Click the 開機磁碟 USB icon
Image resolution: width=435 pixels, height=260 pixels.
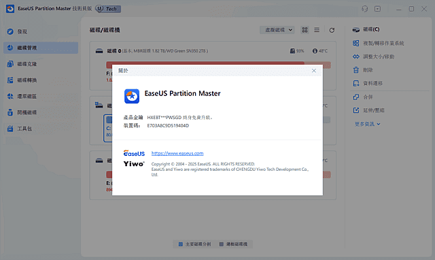pos(10,112)
